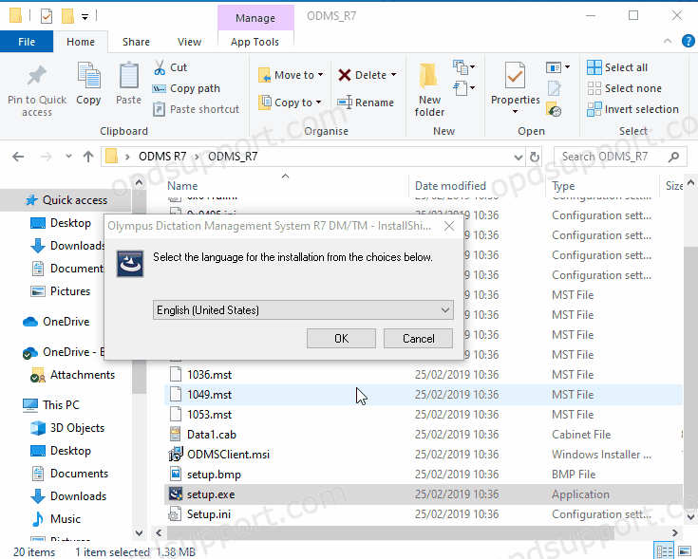The image size is (698, 559).
Task: Open the File menu tab
Action: click(27, 42)
